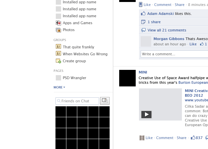This screenshot has width=208, height=149.
Task: Click the That quite frankly group icon
Action: coord(58,47)
